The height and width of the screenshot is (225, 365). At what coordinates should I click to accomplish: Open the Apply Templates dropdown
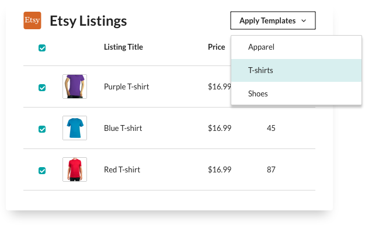[x=273, y=20]
